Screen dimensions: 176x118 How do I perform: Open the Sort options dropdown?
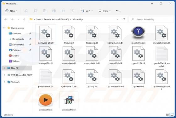pos(87,11)
